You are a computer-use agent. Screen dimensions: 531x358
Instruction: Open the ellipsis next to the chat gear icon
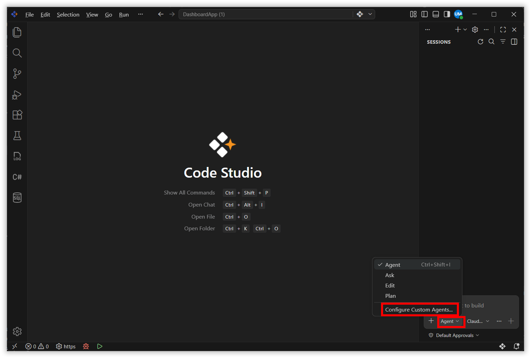coord(486,30)
